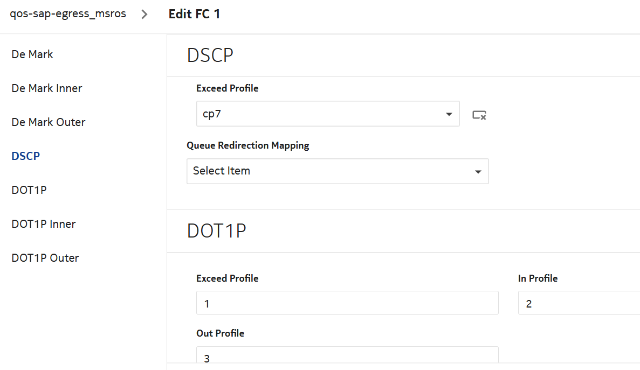Viewport: 640px width, 370px height.
Task: Click the Edit FC 1 breadcrumb title
Action: pyautogui.click(x=194, y=14)
